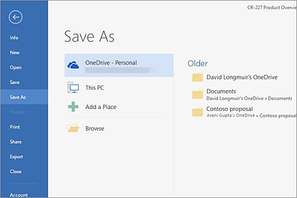The image size is (297, 198).
Task: Open the Share options
Action: point(16,142)
